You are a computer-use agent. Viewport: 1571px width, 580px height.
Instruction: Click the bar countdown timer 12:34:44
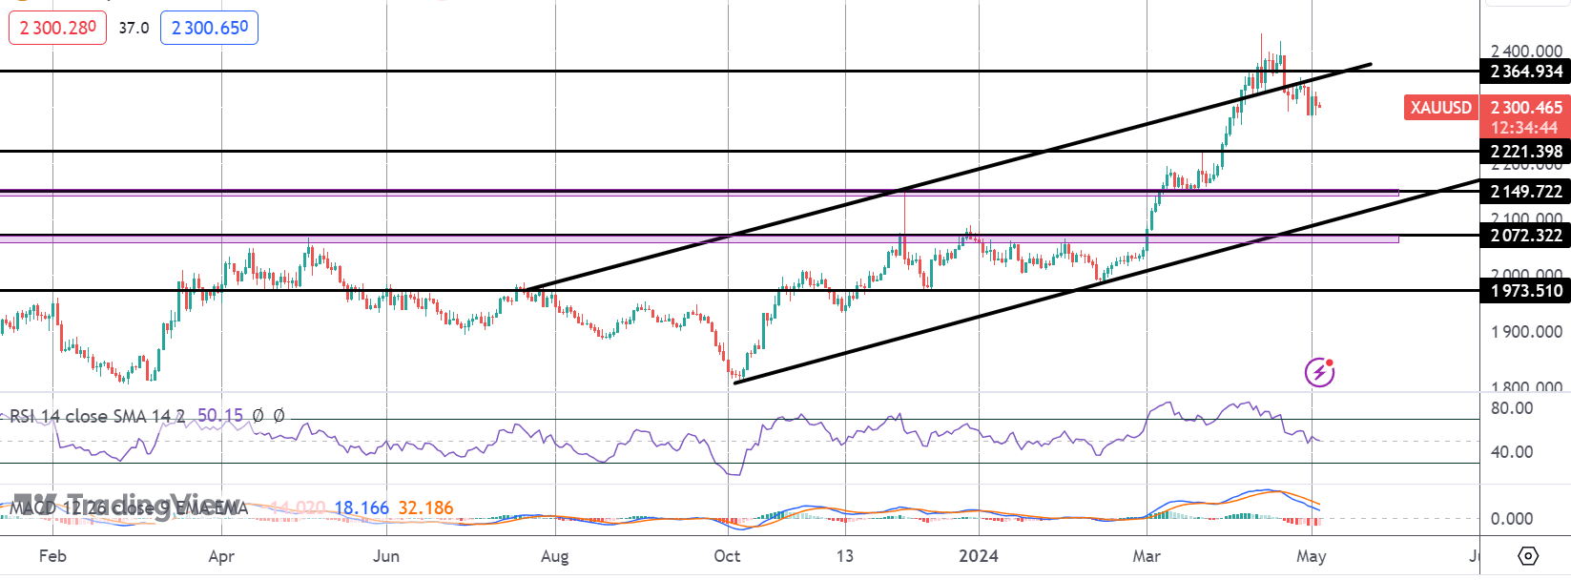[x=1524, y=128]
